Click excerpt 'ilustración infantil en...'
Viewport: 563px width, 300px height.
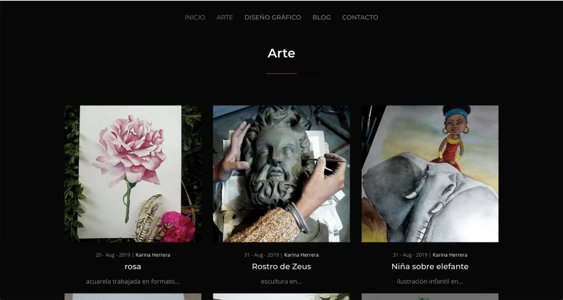[430, 281]
